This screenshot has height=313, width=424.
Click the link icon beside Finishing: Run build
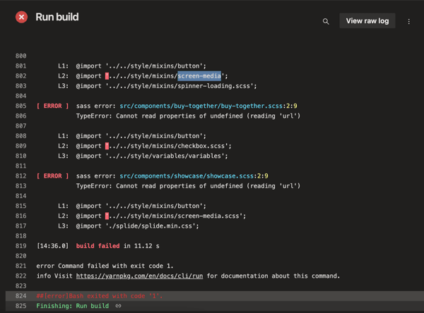click(118, 306)
